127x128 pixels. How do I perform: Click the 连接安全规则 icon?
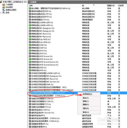click(x=4, y=10)
